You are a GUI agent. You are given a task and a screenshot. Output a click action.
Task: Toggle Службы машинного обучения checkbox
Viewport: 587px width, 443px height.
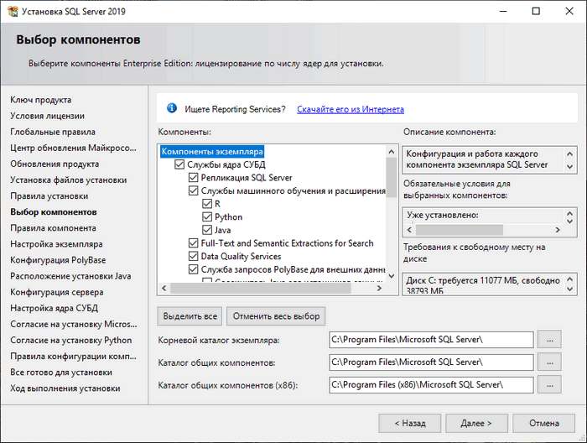pyautogui.click(x=193, y=190)
